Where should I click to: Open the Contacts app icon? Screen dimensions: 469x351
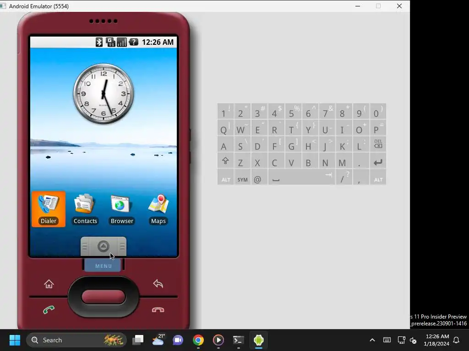[x=85, y=209]
